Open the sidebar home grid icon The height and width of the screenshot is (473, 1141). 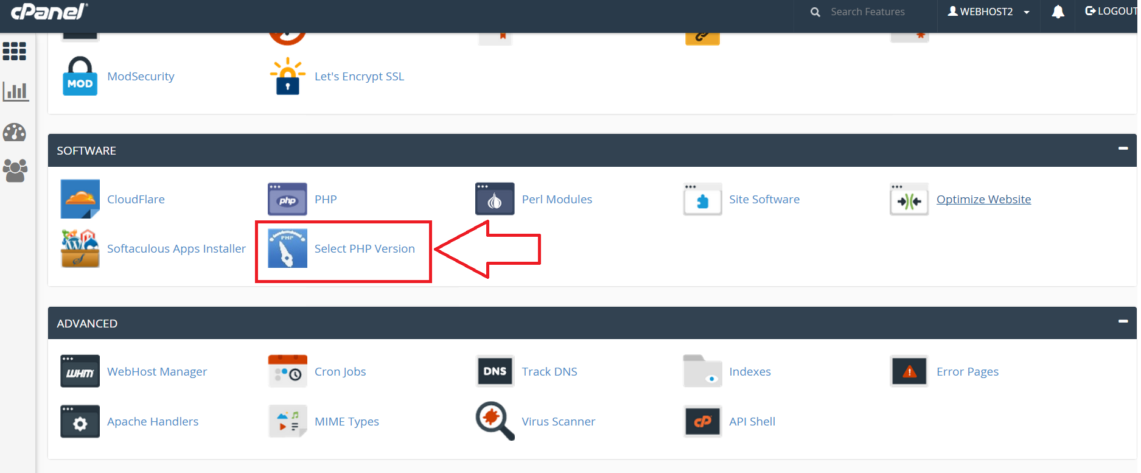[15, 51]
